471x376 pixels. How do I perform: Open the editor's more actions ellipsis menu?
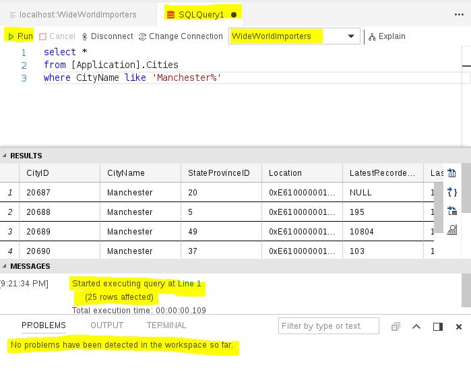460,14
